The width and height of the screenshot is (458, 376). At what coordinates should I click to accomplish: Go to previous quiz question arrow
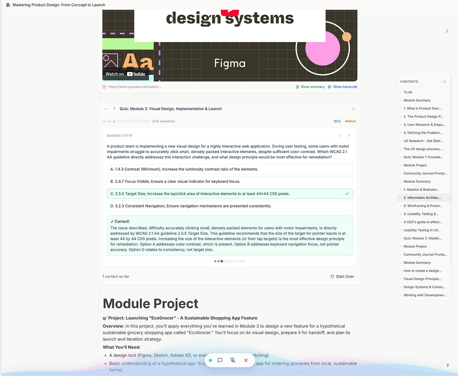[340, 136]
